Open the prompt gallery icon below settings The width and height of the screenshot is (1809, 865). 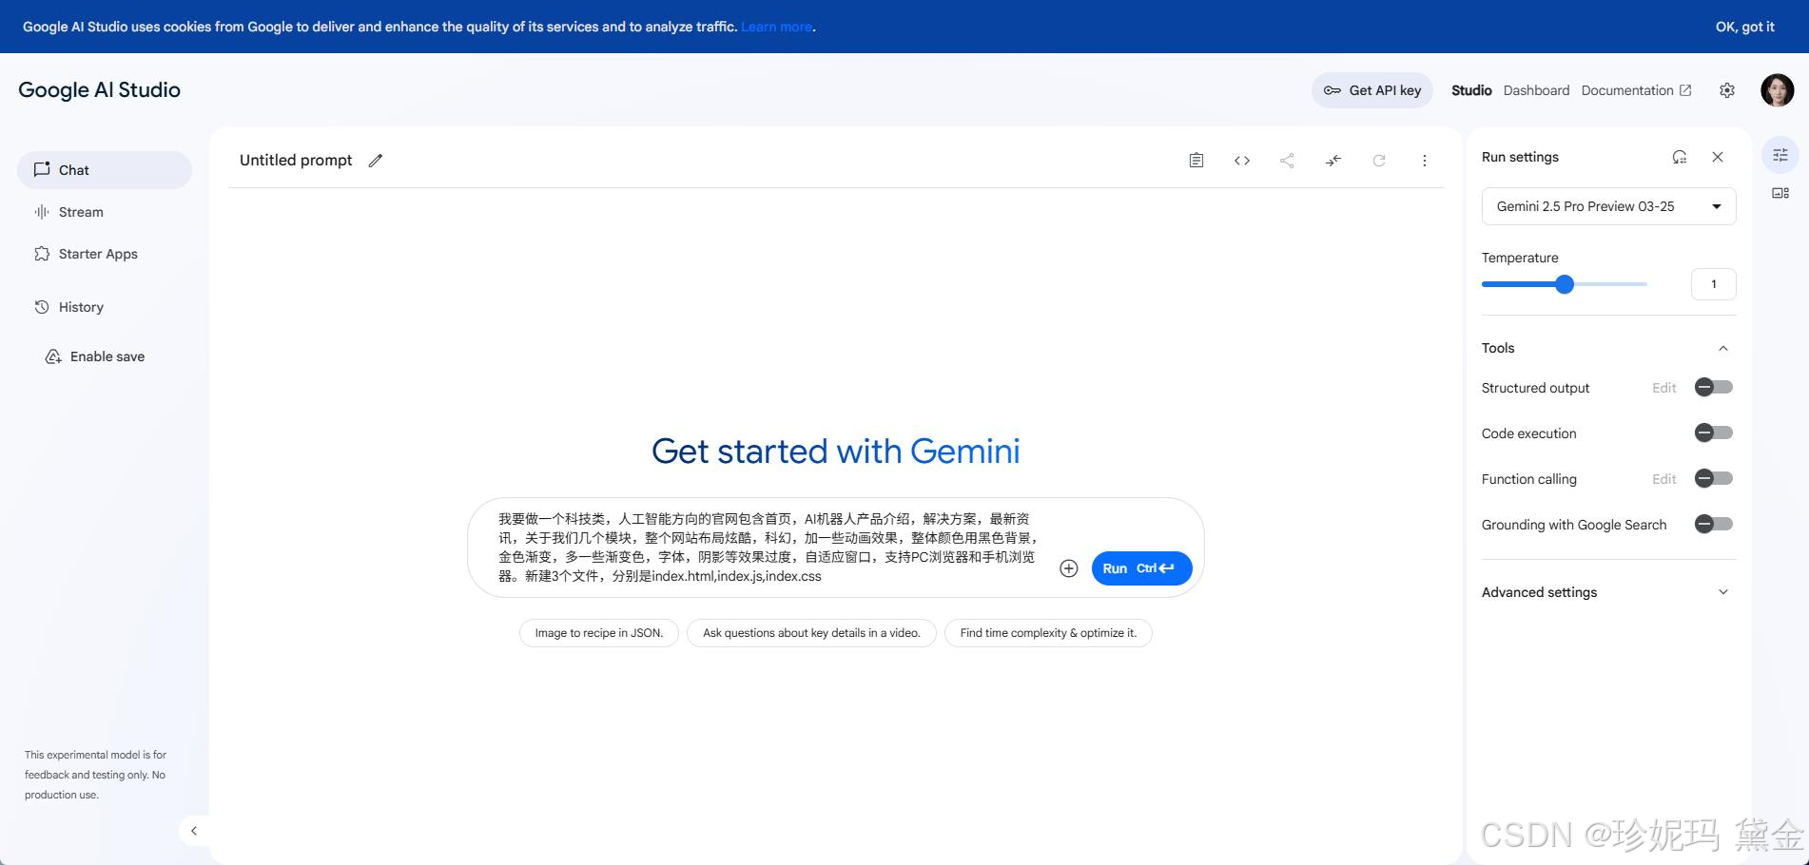coord(1780,193)
